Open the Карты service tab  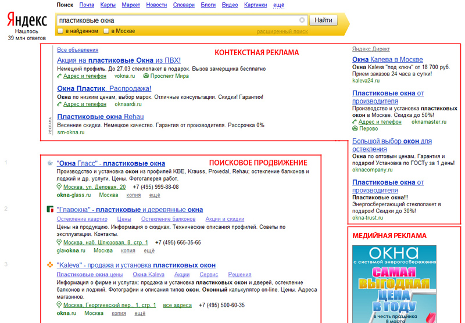(108, 5)
